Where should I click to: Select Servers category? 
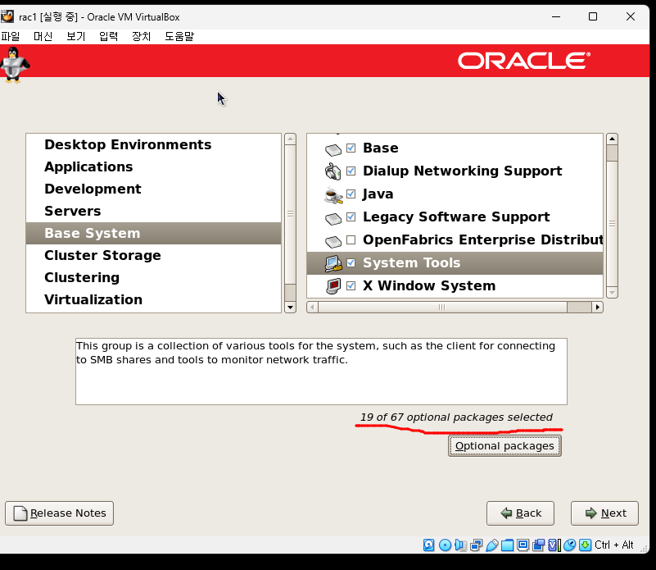pyautogui.click(x=153, y=212)
